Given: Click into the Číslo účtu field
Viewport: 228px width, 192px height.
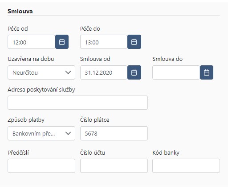Looking at the screenshot, I should pyautogui.click(x=114, y=166).
